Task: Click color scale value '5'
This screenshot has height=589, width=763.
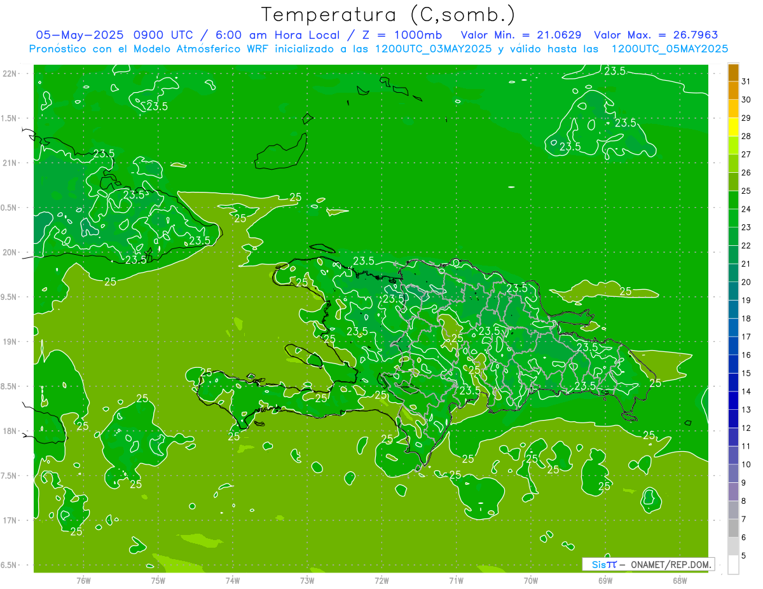Action: pyautogui.click(x=744, y=555)
